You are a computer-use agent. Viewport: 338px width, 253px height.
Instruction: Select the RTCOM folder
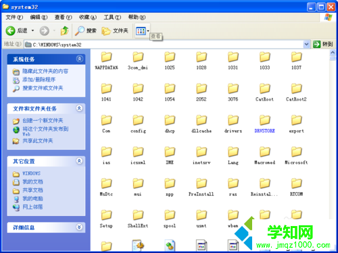296,188
